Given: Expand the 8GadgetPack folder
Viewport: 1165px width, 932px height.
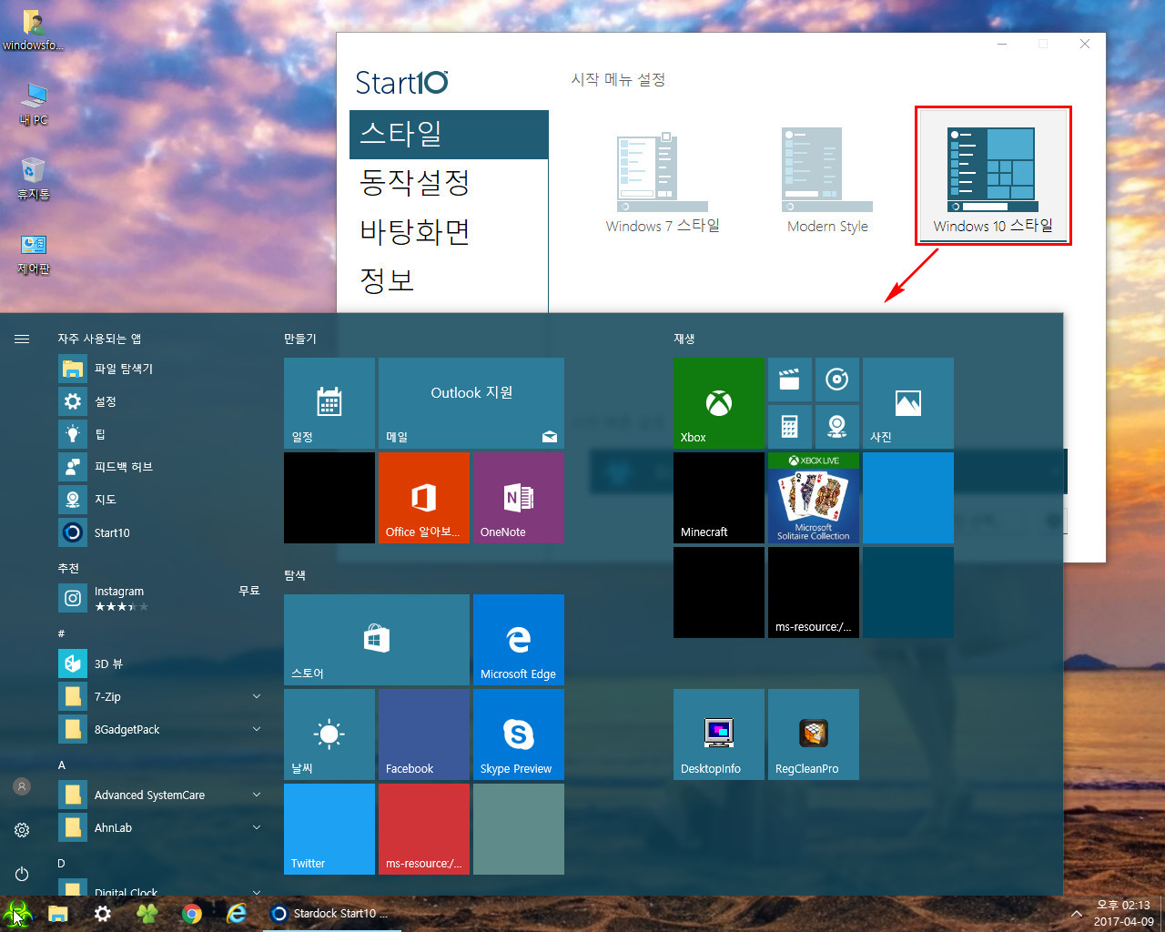Looking at the screenshot, I should tap(160, 729).
